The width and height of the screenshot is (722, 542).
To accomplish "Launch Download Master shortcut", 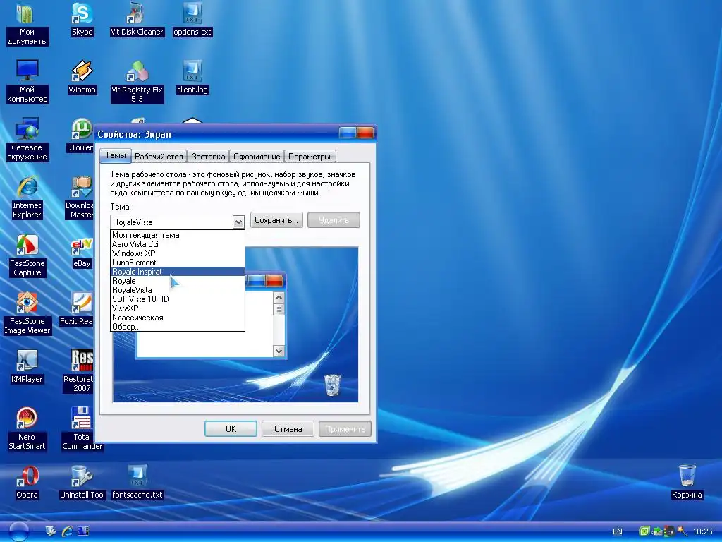I will [x=80, y=198].
